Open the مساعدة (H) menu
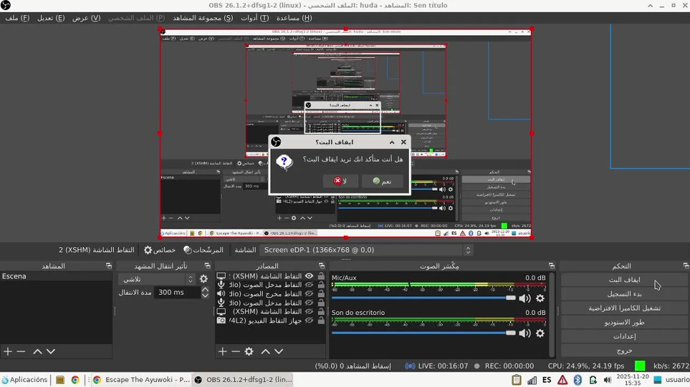Image resolution: width=690 pixels, height=387 pixels. tap(294, 18)
